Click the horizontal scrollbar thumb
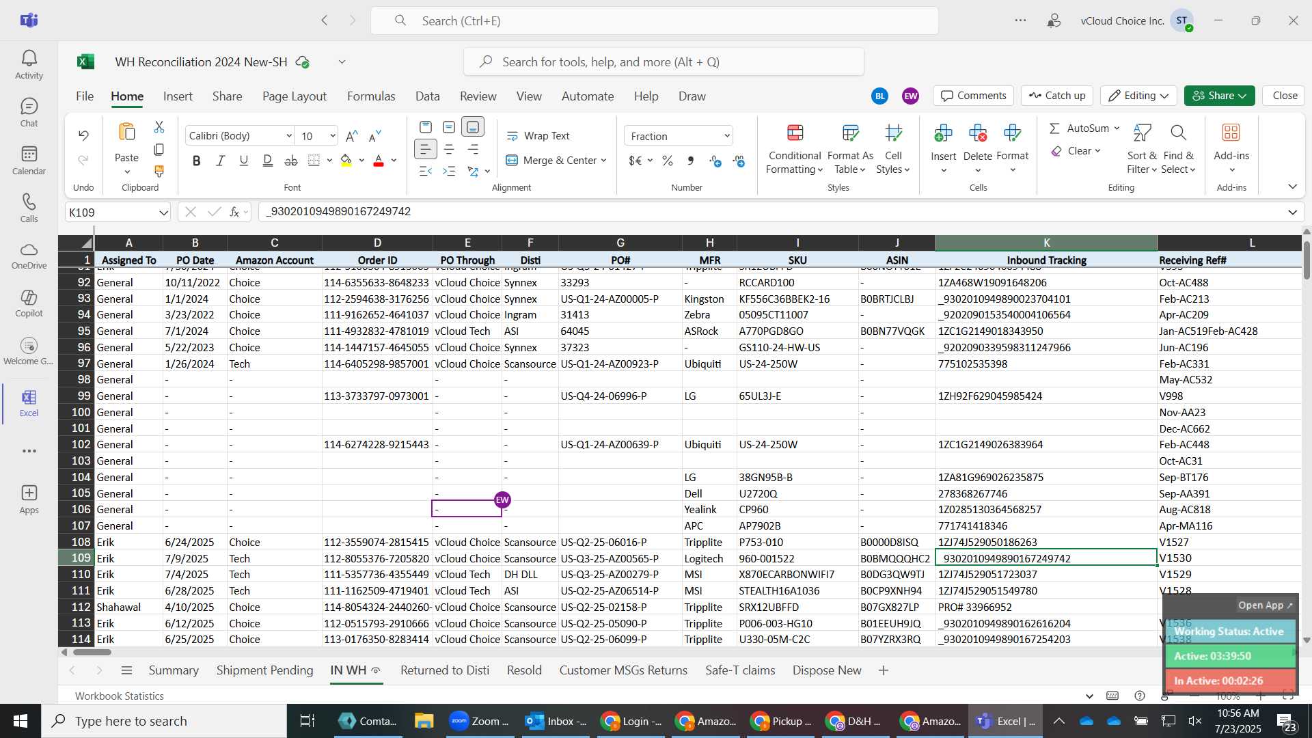1312x738 pixels. (x=92, y=652)
